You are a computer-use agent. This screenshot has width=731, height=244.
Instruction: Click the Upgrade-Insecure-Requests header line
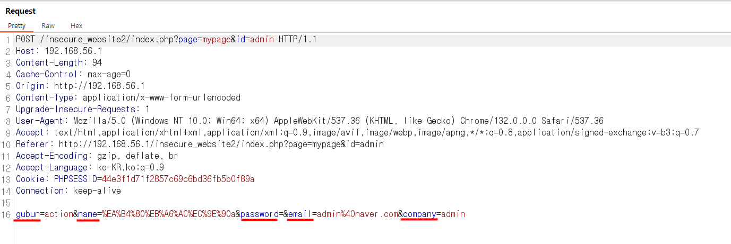[83, 110]
